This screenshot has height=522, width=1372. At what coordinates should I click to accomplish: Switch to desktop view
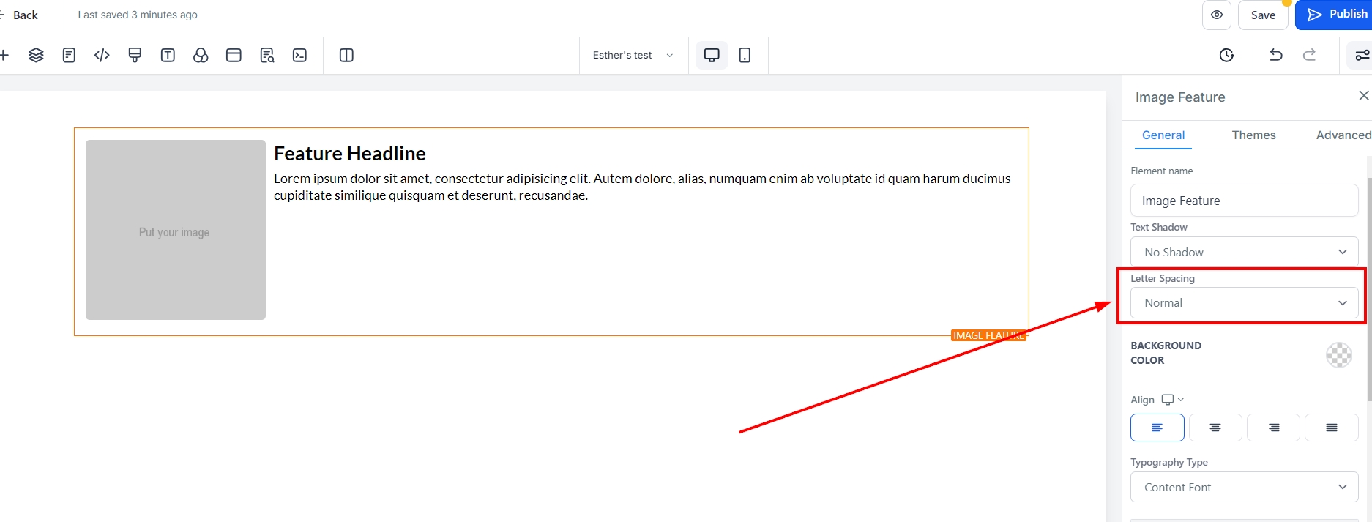point(711,55)
